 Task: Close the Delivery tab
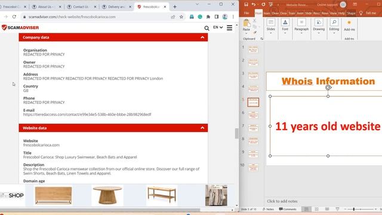(x=130, y=7)
